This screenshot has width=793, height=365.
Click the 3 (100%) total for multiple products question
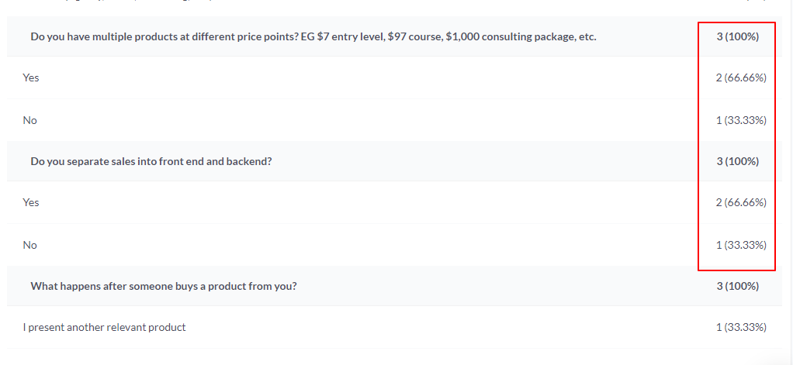(x=737, y=36)
